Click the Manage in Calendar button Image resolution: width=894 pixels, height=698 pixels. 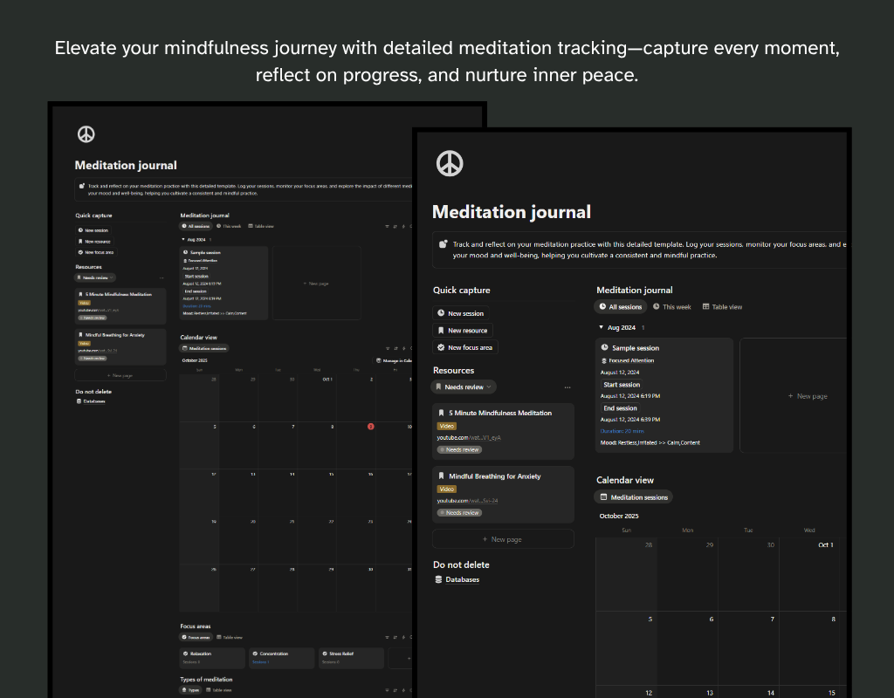coord(394,360)
